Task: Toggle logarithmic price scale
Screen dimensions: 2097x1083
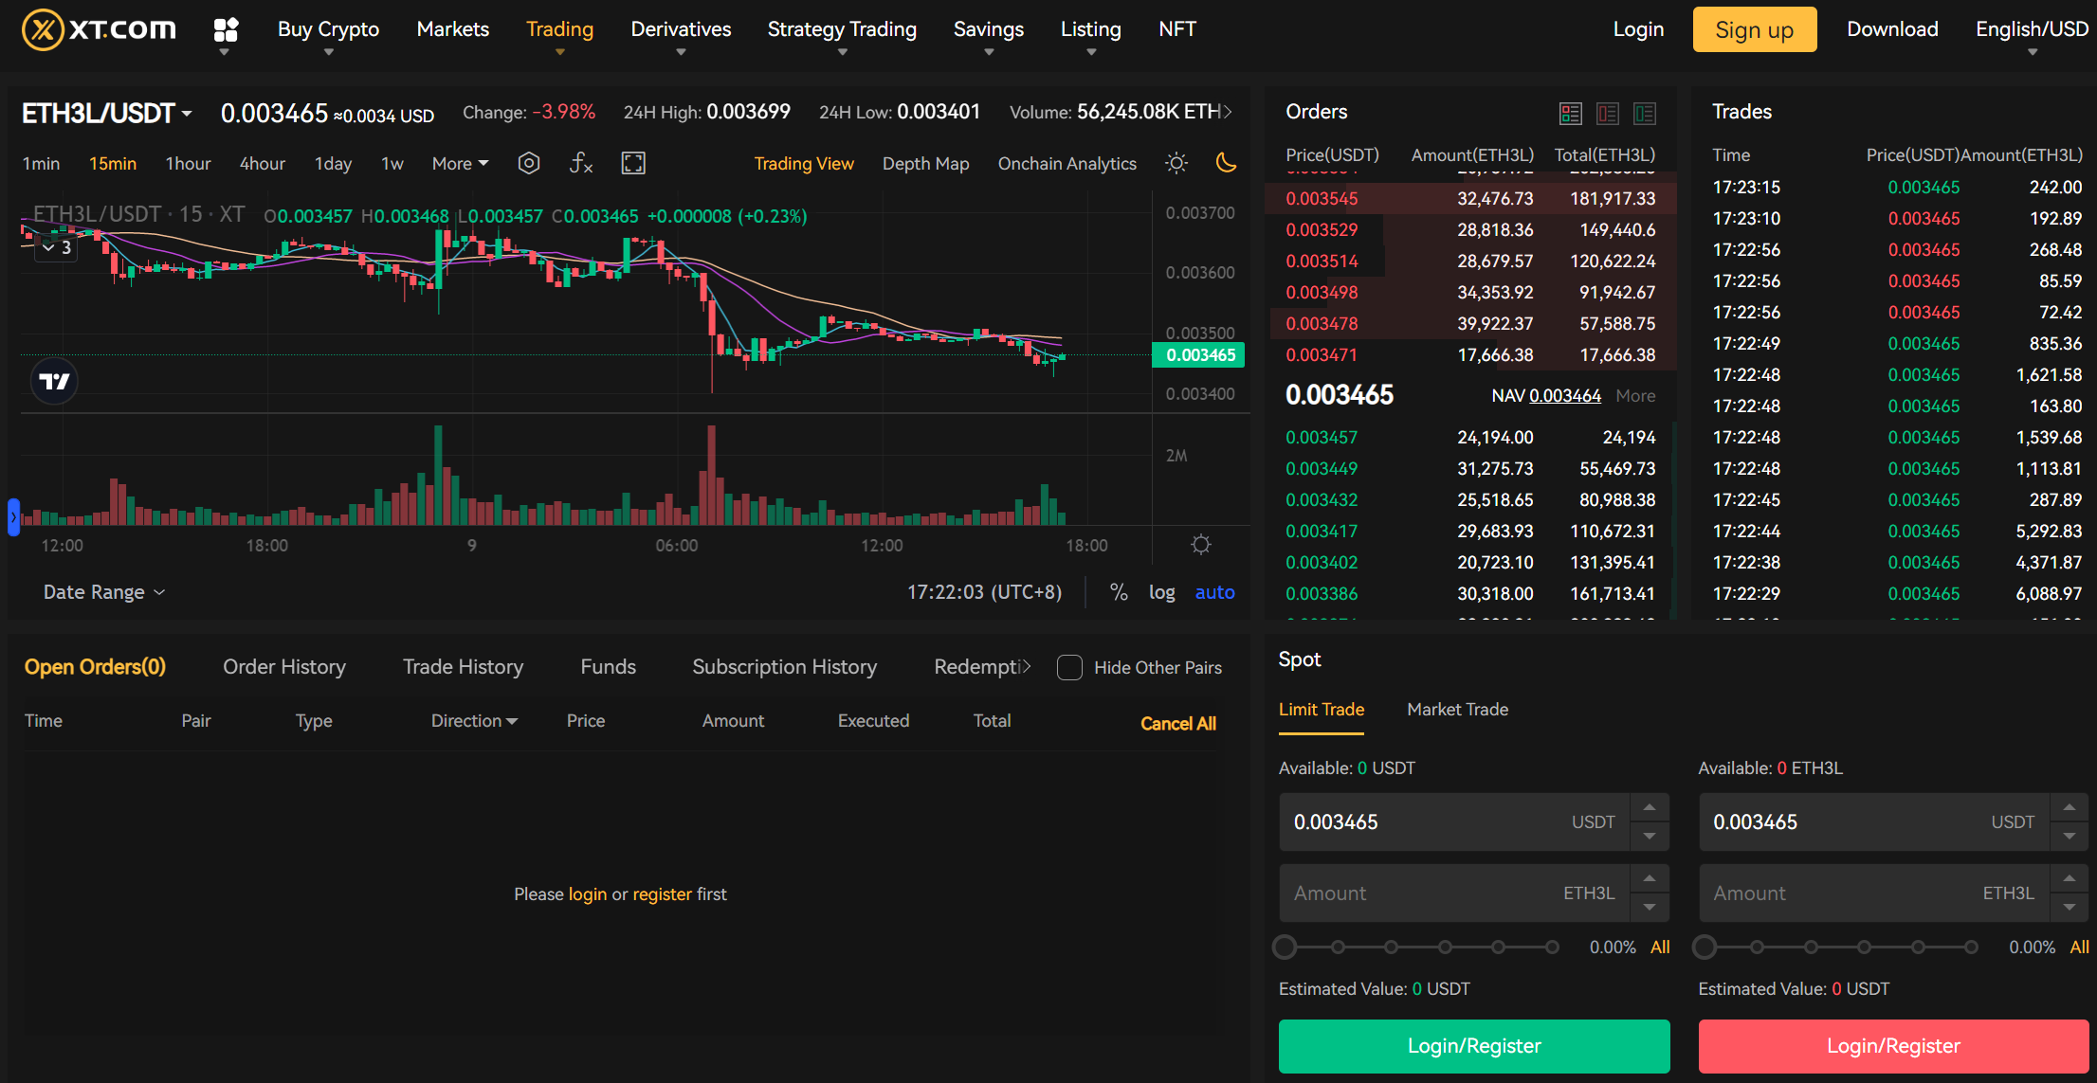Action: [x=1162, y=591]
